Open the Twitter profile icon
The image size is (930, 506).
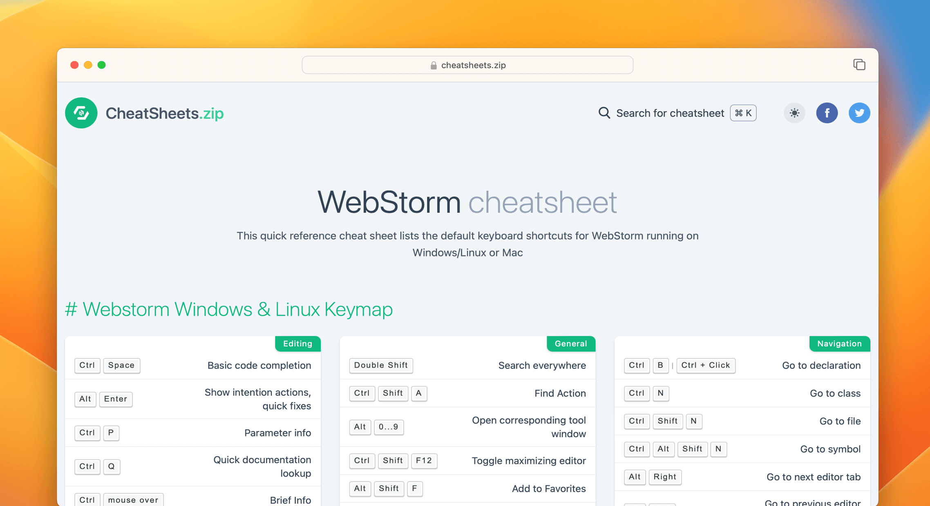pyautogui.click(x=859, y=113)
